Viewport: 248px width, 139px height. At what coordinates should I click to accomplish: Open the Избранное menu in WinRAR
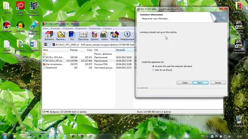pos(81,28)
